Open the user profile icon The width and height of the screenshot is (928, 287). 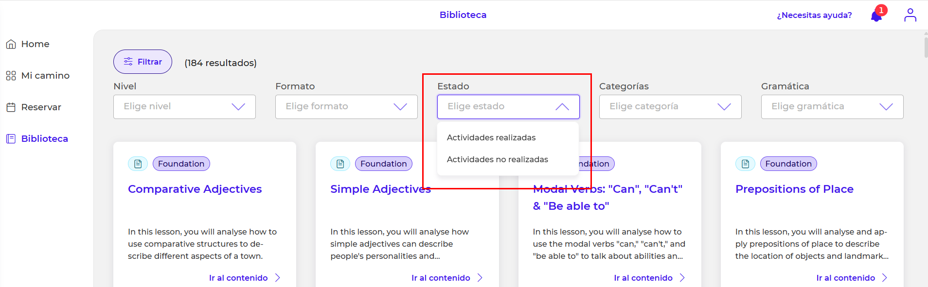click(910, 15)
